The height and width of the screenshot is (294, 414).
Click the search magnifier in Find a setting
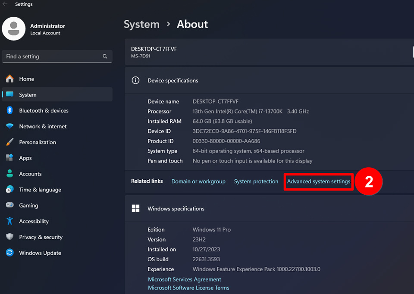point(105,56)
